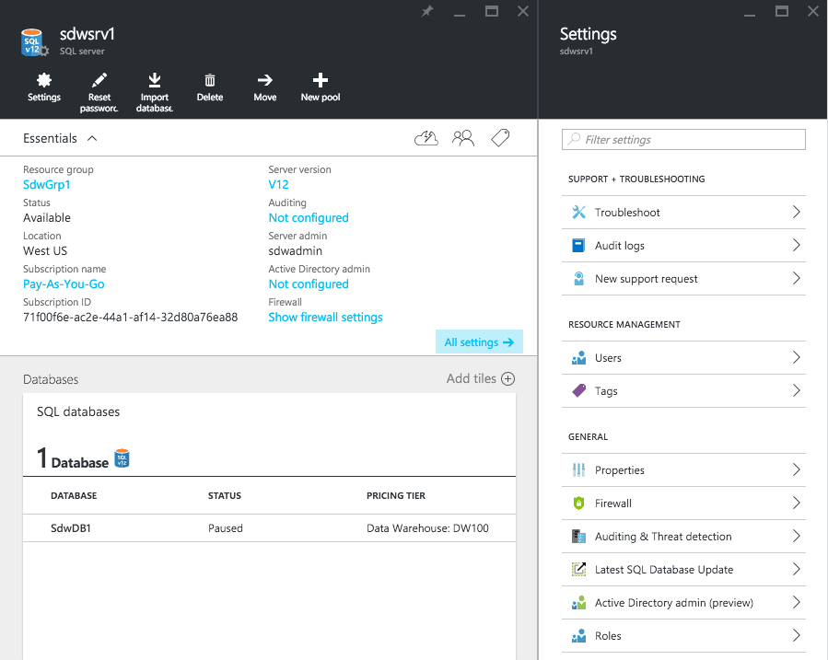Click the PRICING TIER column header
828x660 pixels.
coord(396,496)
